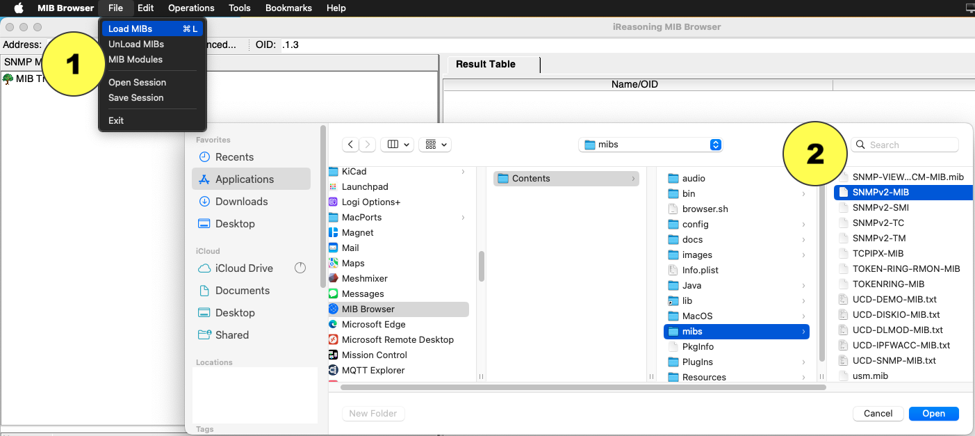This screenshot has height=436, width=975.
Task: Click the Open button
Action: pos(933,413)
